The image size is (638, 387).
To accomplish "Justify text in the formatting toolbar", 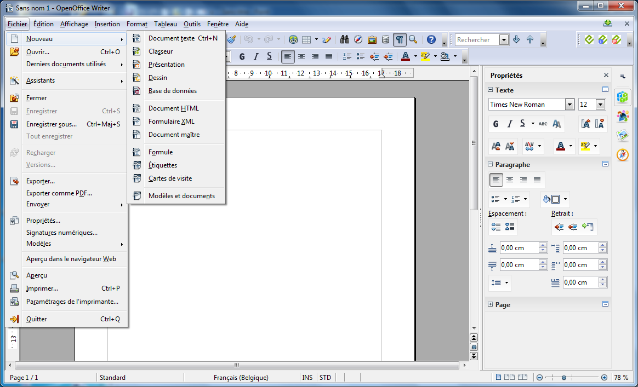I will (x=329, y=56).
